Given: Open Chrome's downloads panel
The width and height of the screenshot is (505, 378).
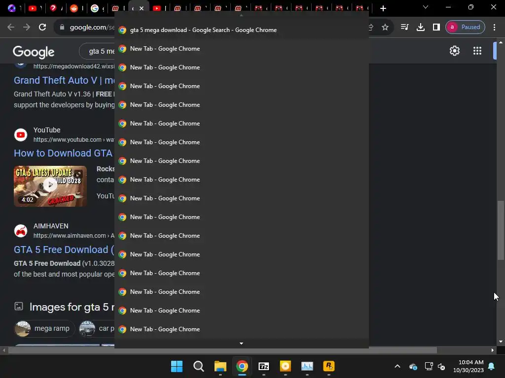Looking at the screenshot, I should click(x=420, y=27).
